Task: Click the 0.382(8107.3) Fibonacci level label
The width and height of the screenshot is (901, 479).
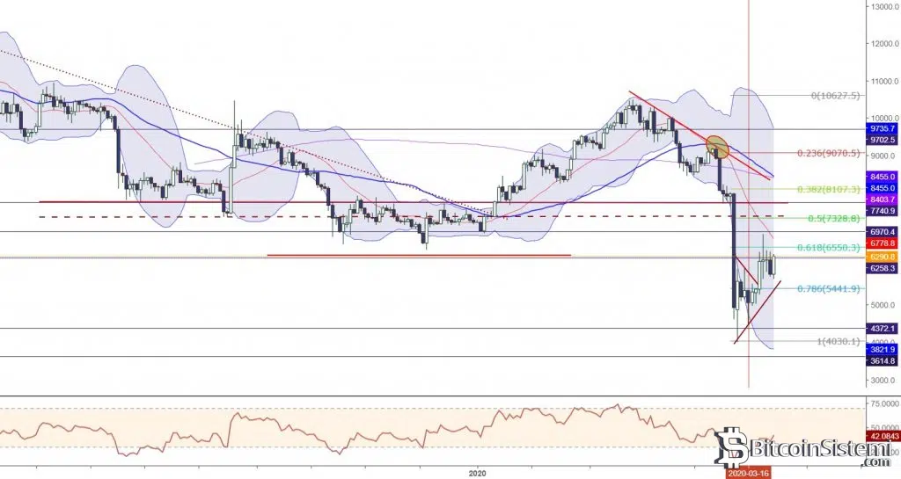Action: click(x=828, y=189)
